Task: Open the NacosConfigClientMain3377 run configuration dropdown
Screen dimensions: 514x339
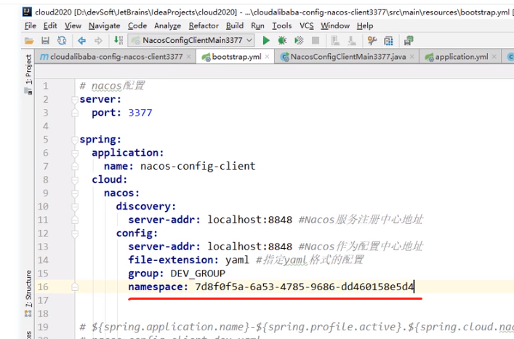Action: (x=191, y=40)
